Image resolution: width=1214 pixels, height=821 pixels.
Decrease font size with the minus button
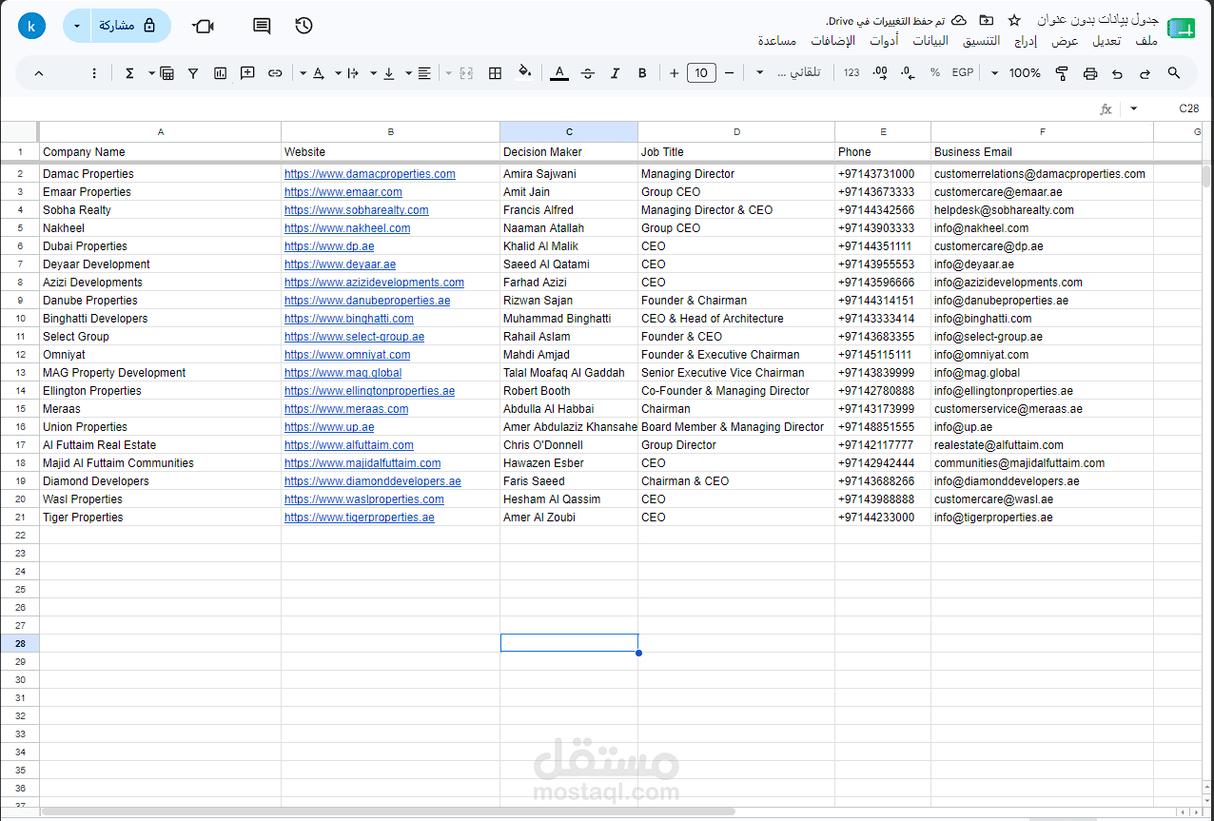coord(729,73)
